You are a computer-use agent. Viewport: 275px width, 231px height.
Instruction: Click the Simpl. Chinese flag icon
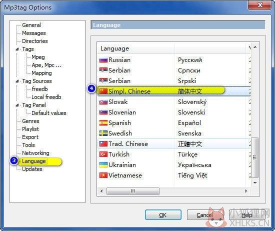(103, 91)
